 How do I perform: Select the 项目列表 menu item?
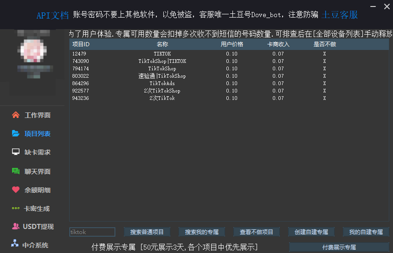click(37, 134)
